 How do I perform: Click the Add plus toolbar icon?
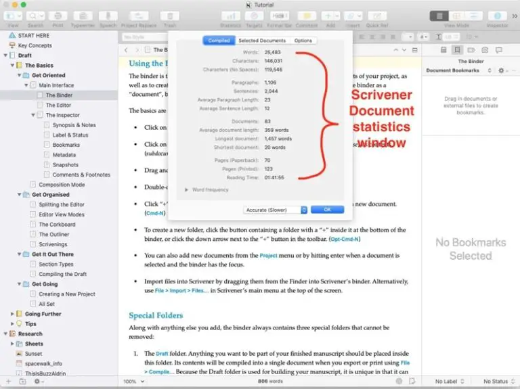(x=328, y=16)
